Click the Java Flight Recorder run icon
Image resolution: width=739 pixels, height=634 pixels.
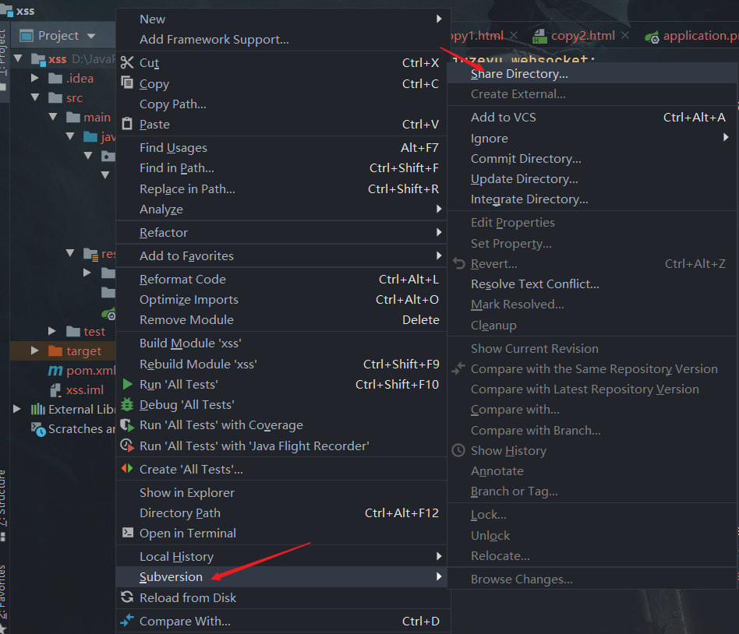pyautogui.click(x=127, y=445)
